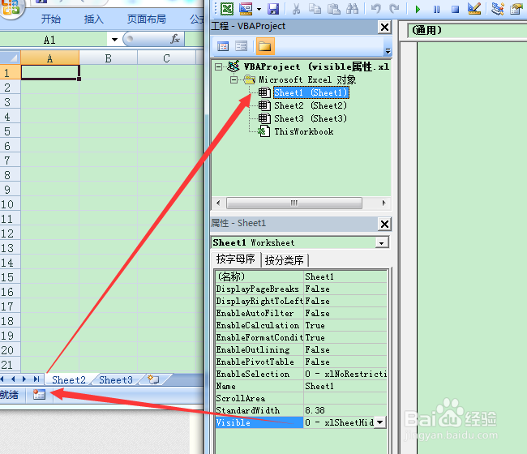Select column B header
Screen dimensions: 527x454
click(x=108, y=58)
